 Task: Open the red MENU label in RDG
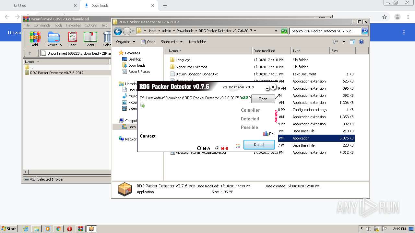click(x=276, y=116)
